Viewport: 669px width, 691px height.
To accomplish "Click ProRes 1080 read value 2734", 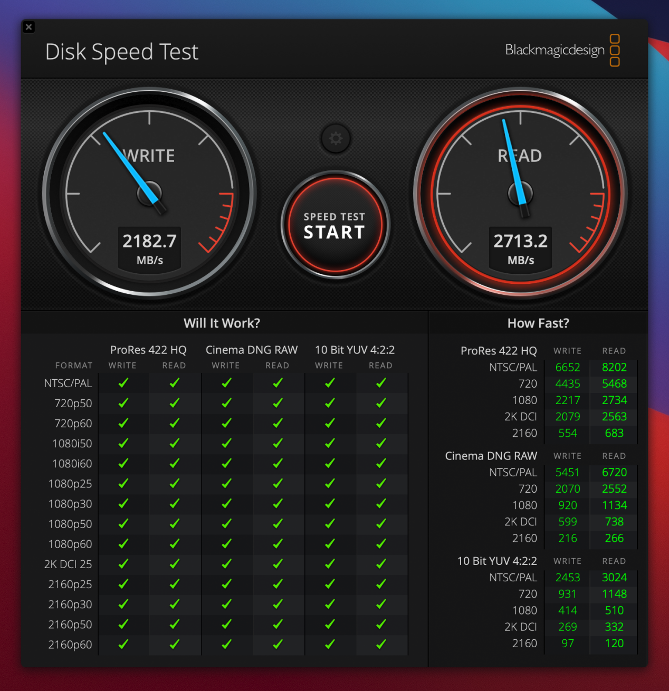I will [x=615, y=400].
